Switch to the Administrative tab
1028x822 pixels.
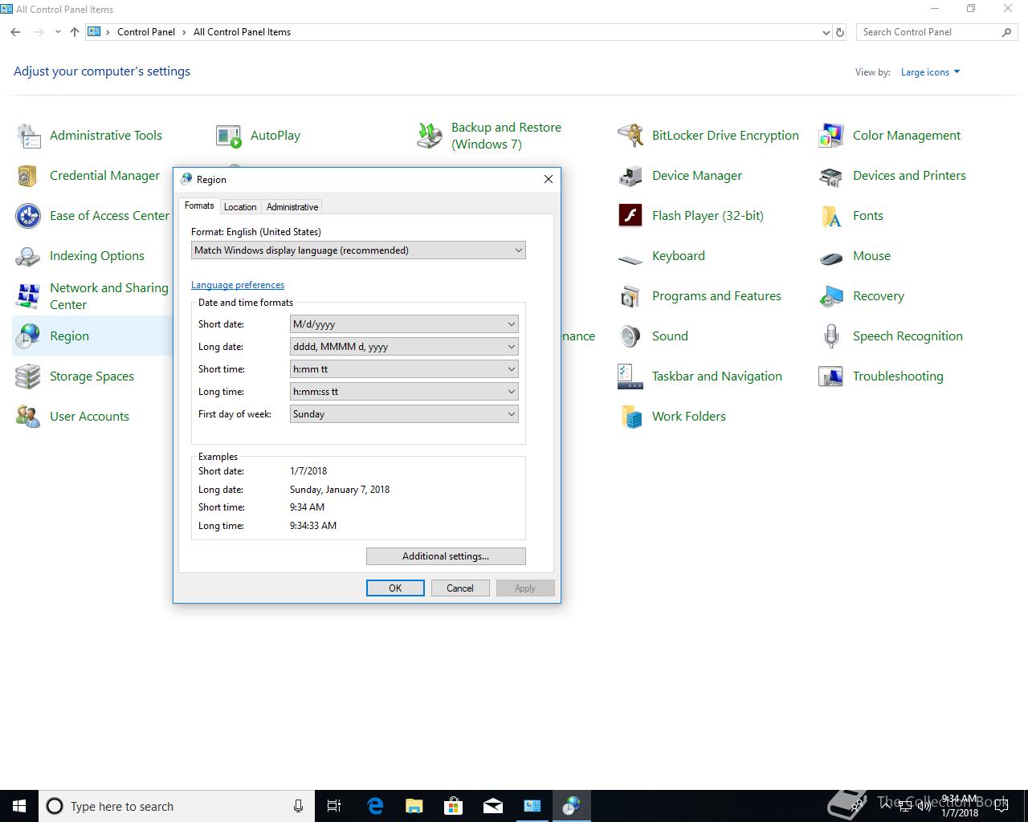(292, 207)
